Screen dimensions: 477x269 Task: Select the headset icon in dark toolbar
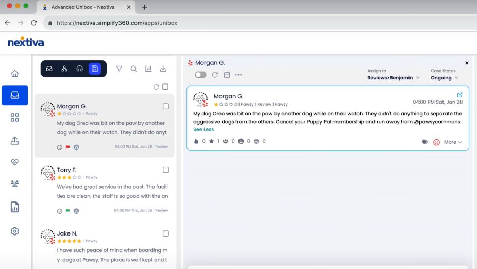click(79, 69)
